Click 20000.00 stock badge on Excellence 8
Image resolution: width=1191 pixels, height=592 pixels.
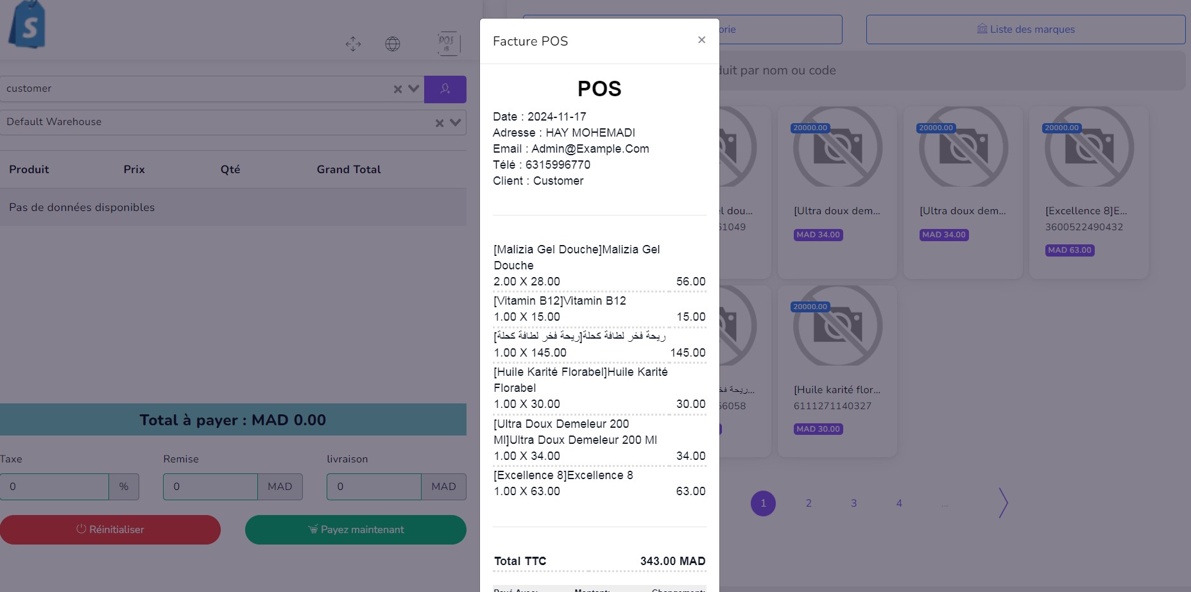pyautogui.click(x=1062, y=128)
